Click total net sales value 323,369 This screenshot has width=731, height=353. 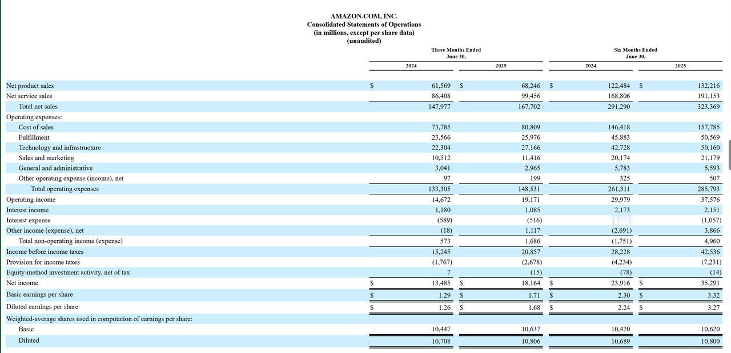click(x=708, y=106)
